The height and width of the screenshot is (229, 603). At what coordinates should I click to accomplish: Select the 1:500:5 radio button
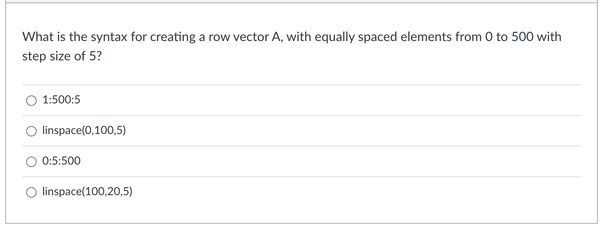[x=31, y=101]
